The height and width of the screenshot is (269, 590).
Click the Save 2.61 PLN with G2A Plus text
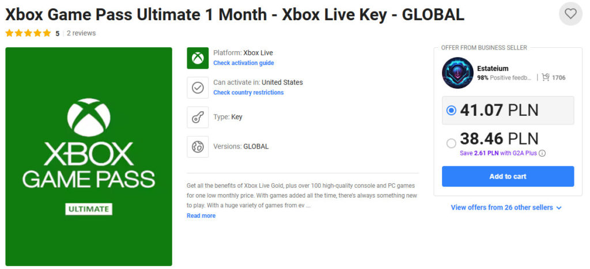tap(498, 153)
